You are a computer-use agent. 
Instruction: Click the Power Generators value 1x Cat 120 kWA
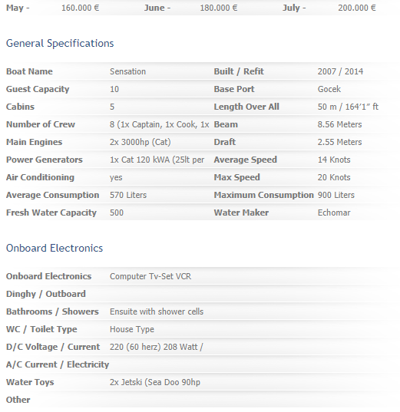click(x=157, y=160)
